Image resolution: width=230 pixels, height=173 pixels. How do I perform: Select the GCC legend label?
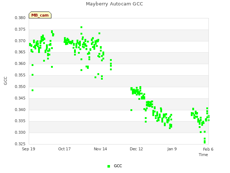(x=118, y=166)
